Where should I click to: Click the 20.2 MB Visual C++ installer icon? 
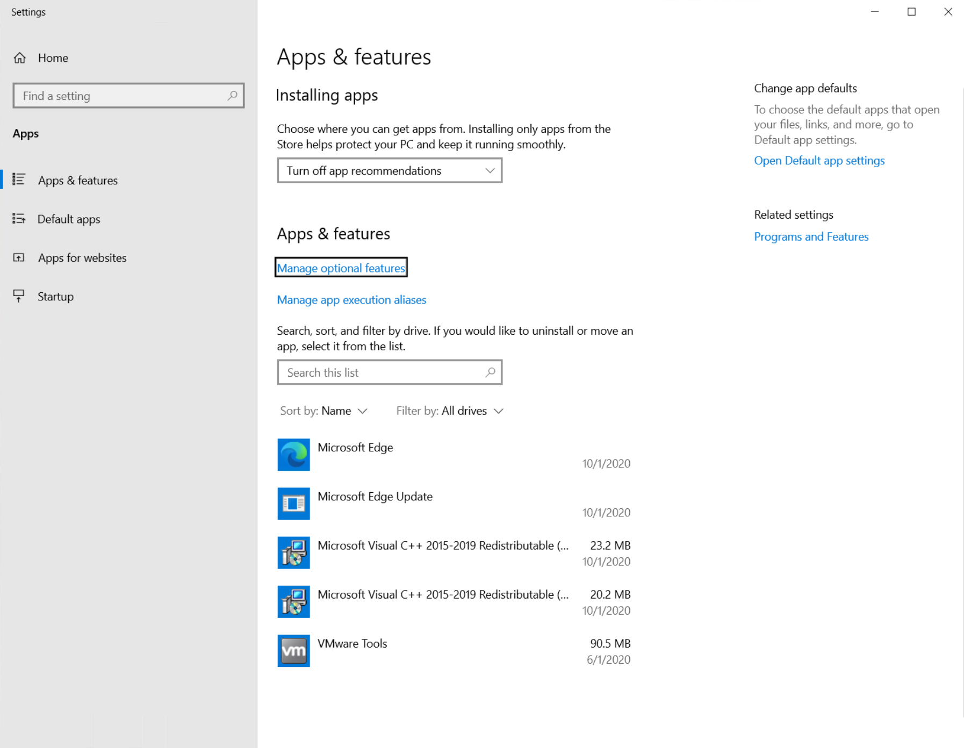click(293, 602)
